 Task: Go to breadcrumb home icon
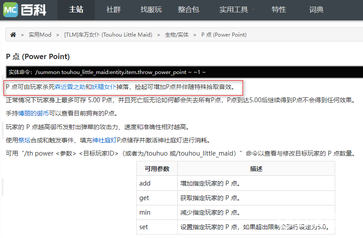[x=13, y=35]
